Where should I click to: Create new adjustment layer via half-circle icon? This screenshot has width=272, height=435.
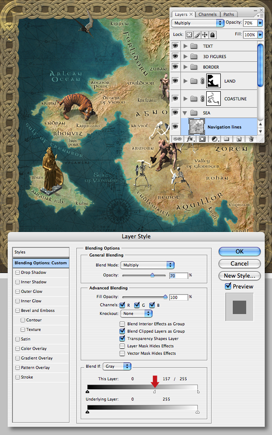coord(215,139)
